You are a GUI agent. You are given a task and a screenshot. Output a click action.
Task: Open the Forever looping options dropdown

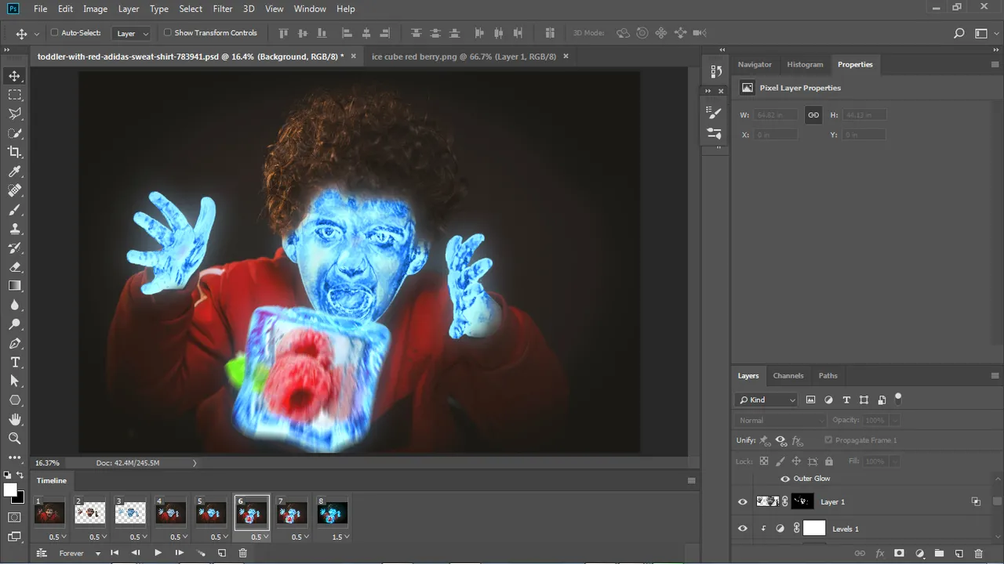[x=79, y=553]
